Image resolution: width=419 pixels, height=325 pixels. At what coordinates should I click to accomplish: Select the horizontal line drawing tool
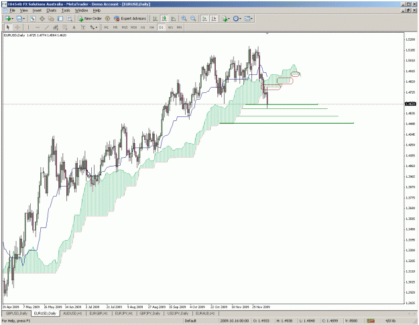point(38,27)
